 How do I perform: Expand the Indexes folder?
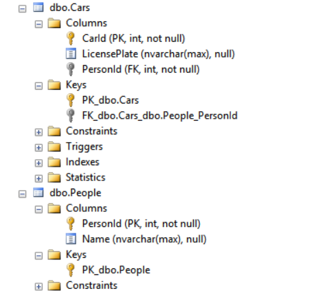tap(38, 163)
